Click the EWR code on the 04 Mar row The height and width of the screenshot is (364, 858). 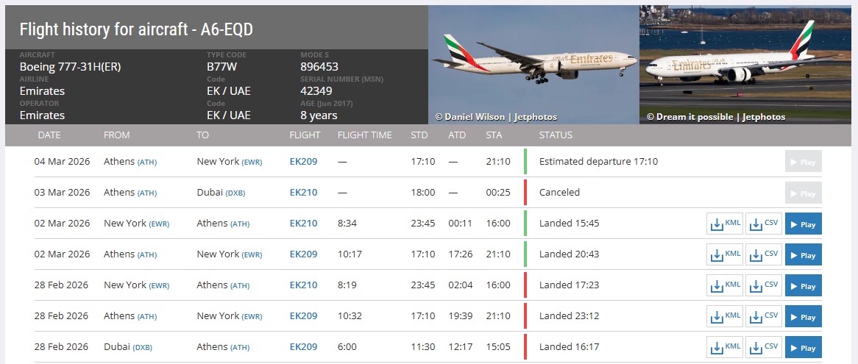(252, 162)
